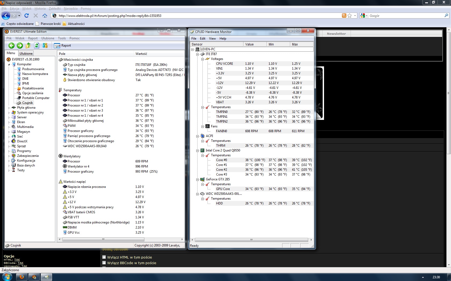Viewport: 451px width, 281px height.
Task: Collapse the Intel Core 2 Quad Q9550 node
Action: coord(198,151)
